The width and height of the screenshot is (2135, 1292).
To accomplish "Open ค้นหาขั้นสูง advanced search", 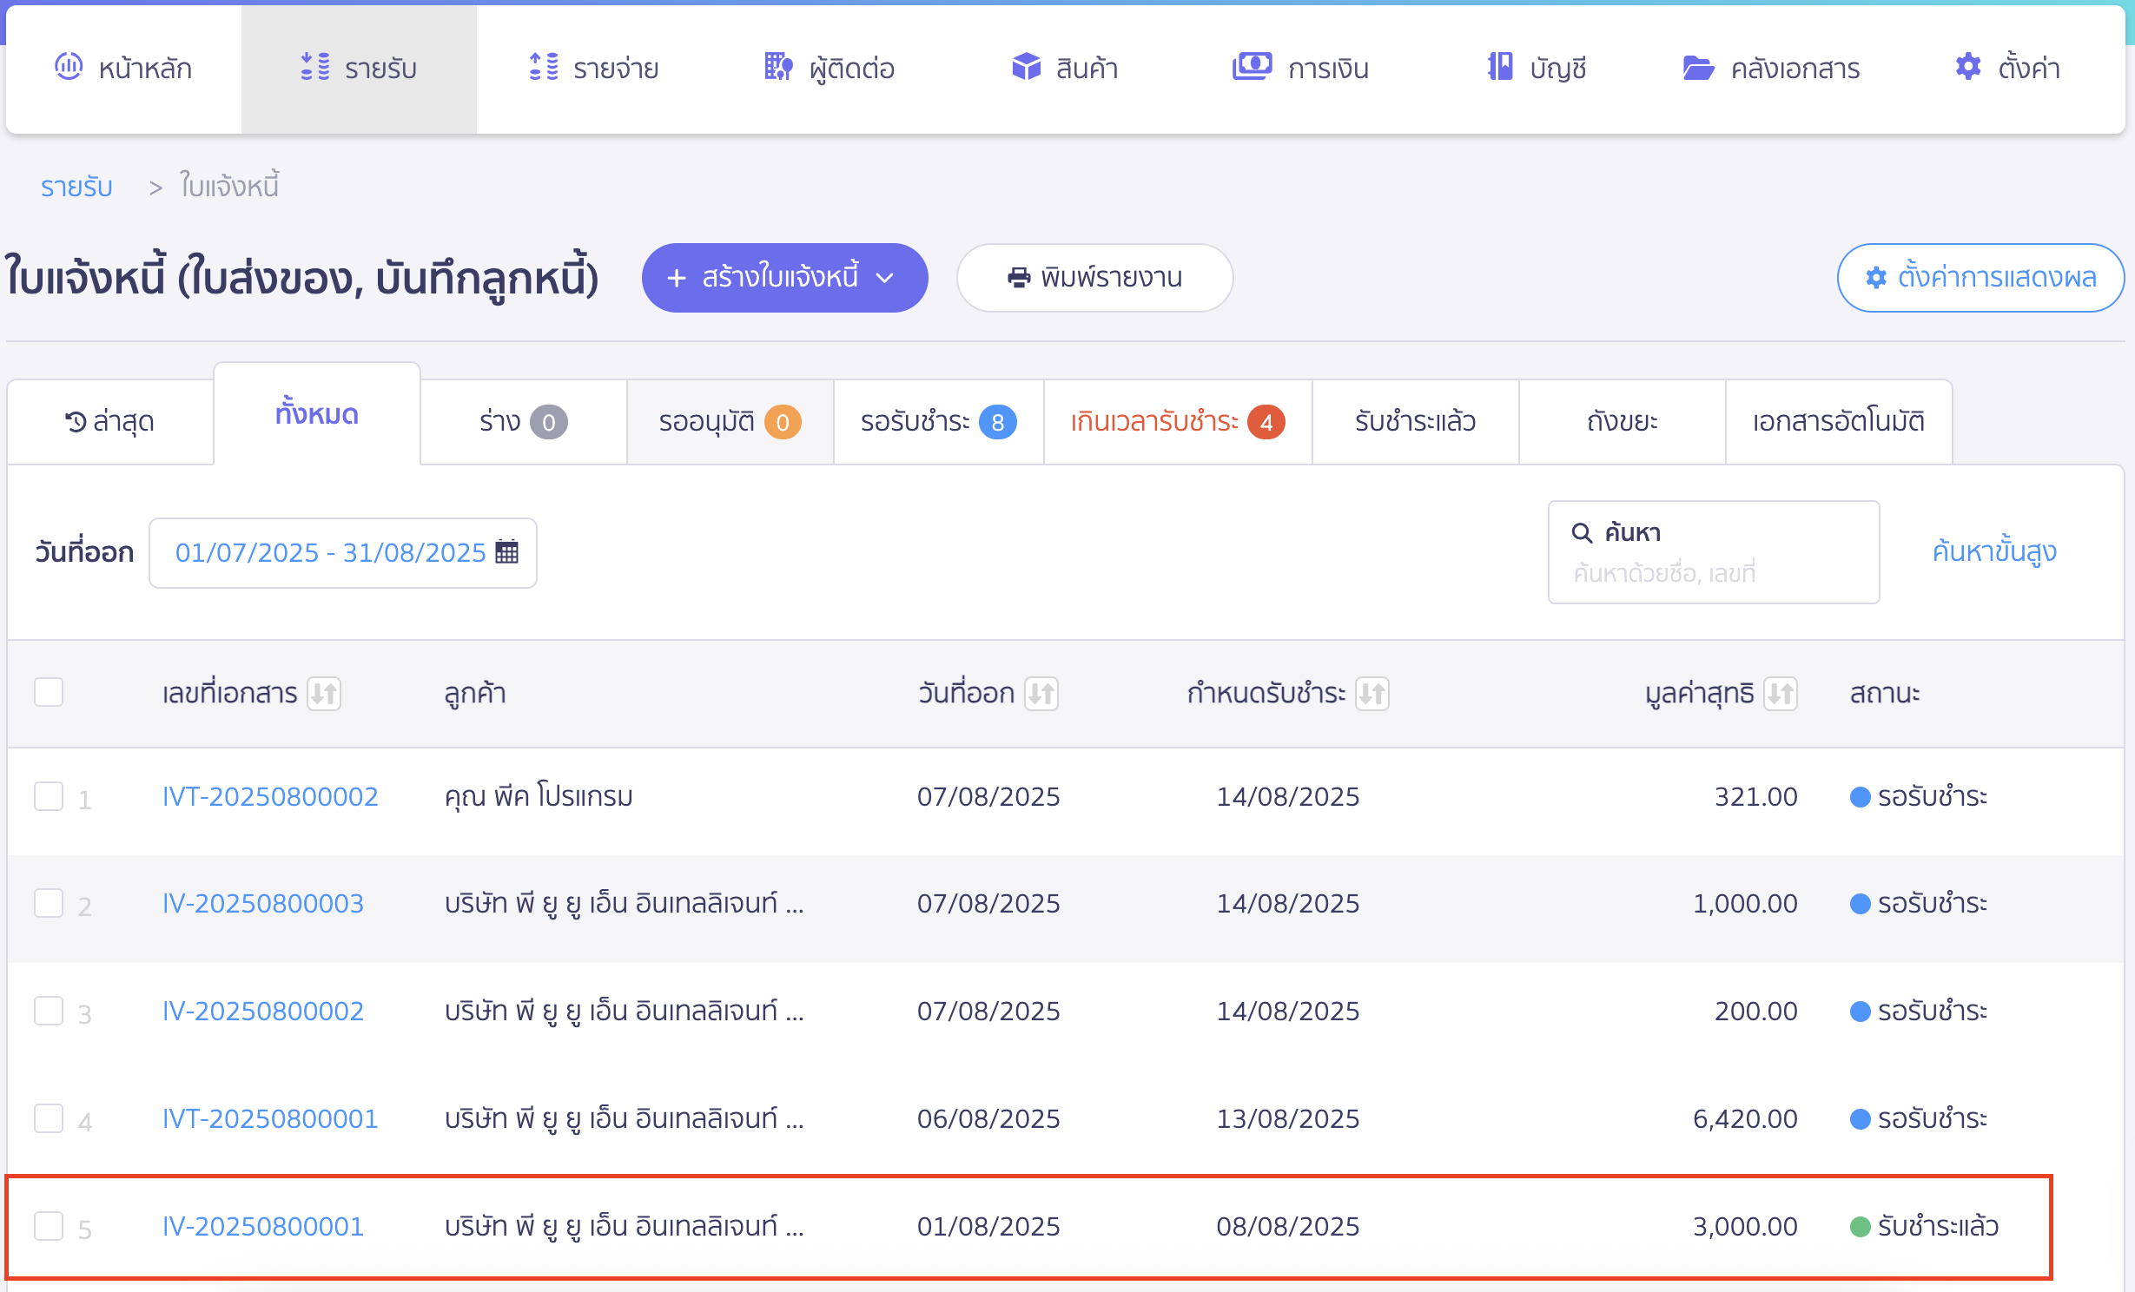I will click(x=1994, y=551).
